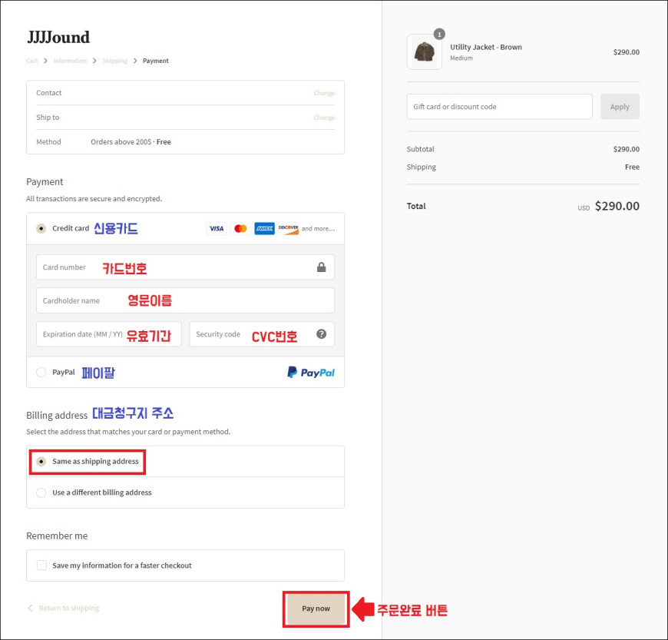Focus the Security code field

(262, 334)
